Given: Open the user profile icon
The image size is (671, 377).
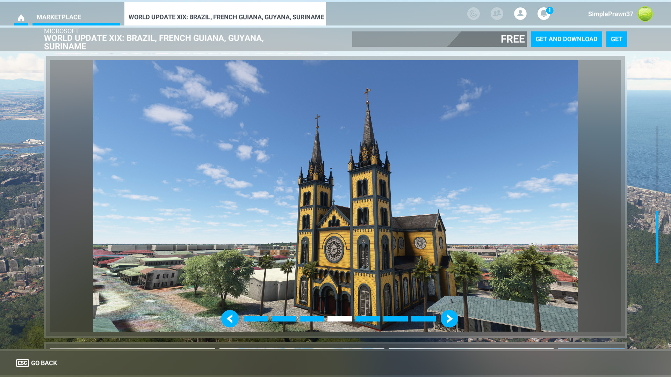Looking at the screenshot, I should click(520, 14).
